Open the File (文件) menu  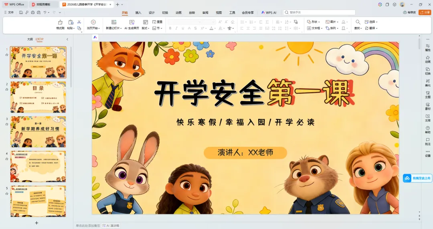coord(9,12)
